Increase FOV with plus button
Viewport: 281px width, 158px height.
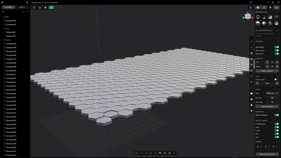277,62
